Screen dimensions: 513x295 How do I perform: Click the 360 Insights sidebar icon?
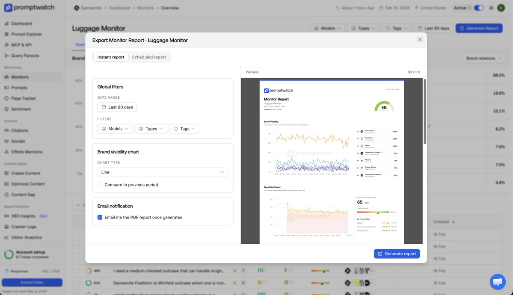click(x=6, y=216)
